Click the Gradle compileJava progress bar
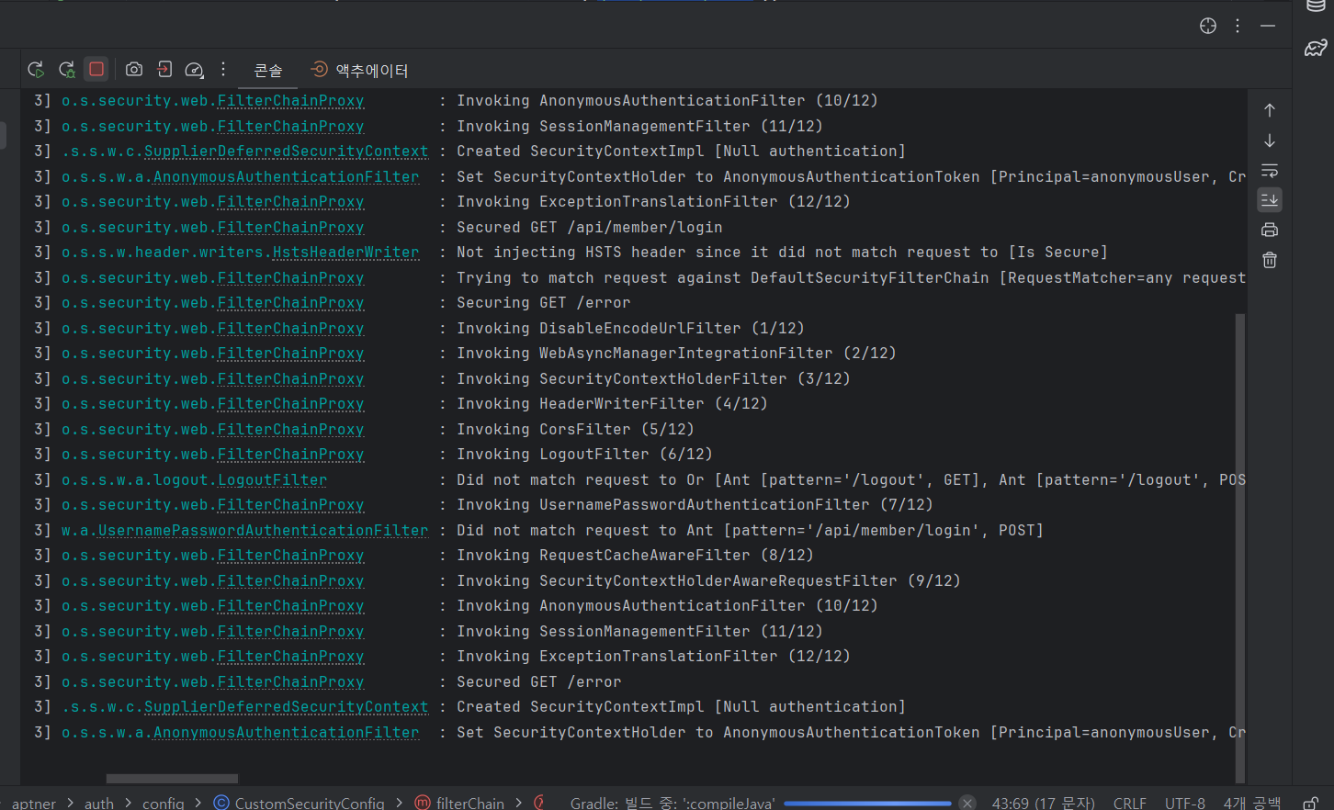 click(x=867, y=803)
